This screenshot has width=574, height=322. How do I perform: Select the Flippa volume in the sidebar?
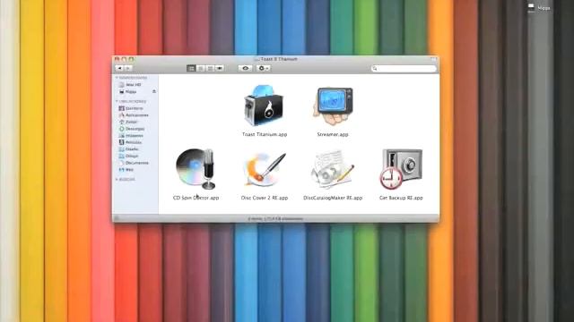tap(128, 91)
